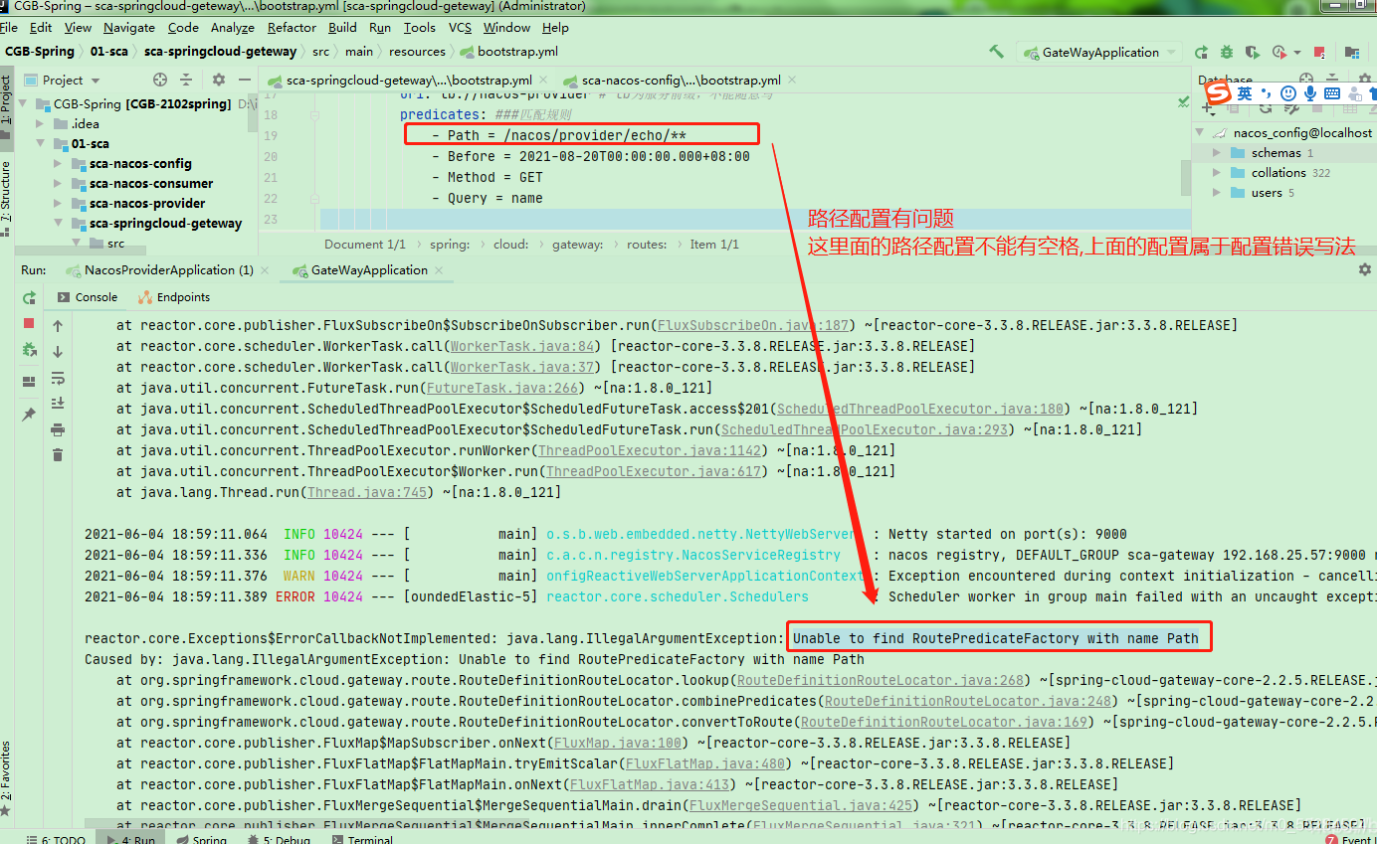
Task: Toggle Sogou punctuation mode
Action: point(1267,92)
